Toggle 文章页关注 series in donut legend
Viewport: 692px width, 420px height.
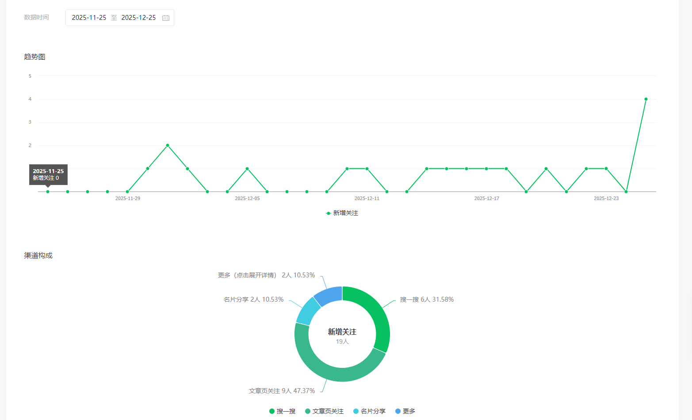click(x=324, y=411)
